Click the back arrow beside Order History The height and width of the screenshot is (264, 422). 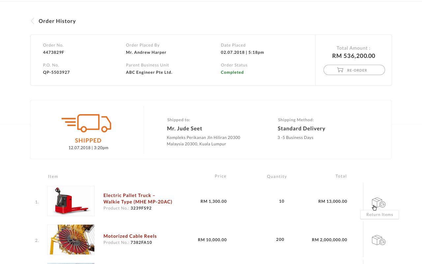pos(32,21)
